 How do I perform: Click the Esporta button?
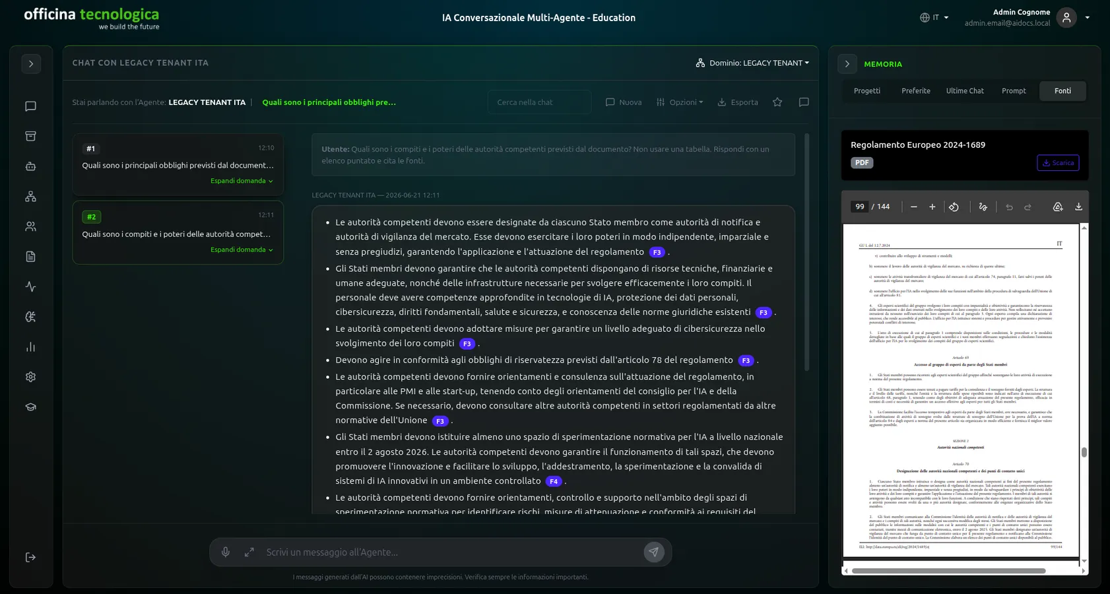(x=738, y=102)
